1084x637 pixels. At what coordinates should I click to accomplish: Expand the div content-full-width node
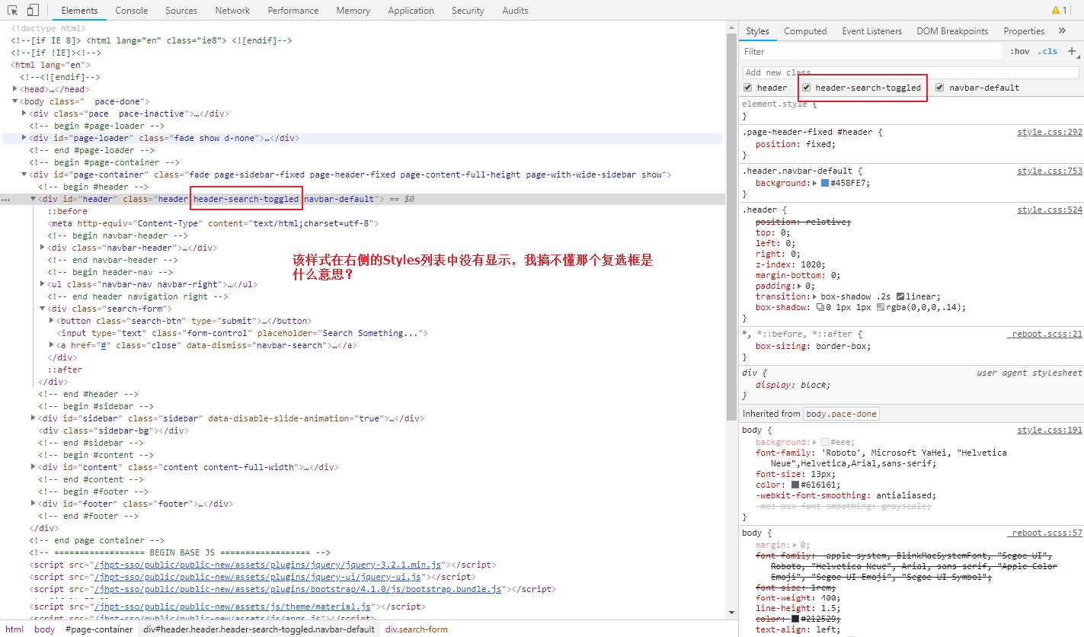(x=34, y=467)
